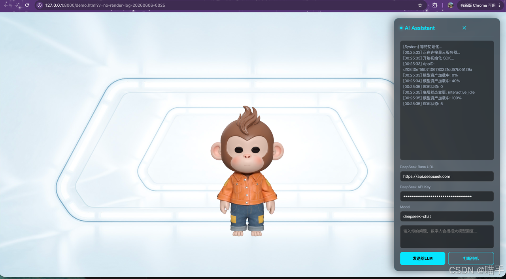Click the log line 正在连接星云服务器
Viewport: 506px width, 279px height.
432,52
